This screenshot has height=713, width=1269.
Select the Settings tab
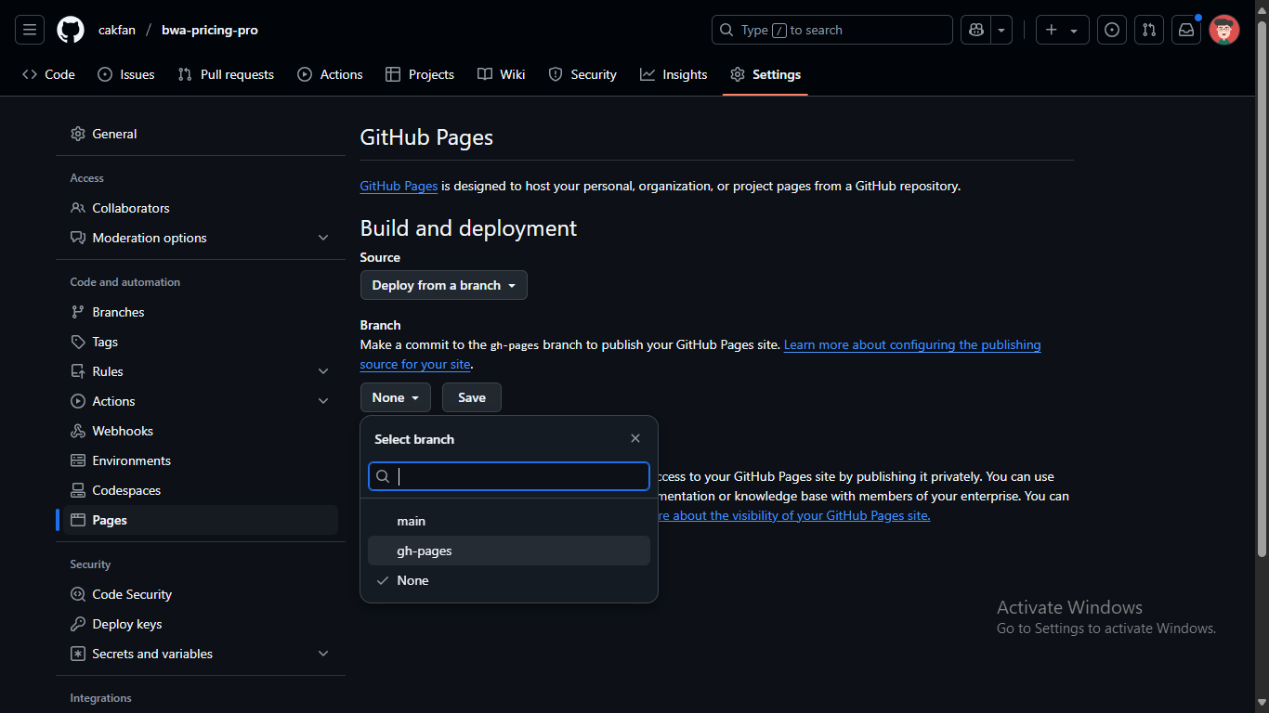765,74
